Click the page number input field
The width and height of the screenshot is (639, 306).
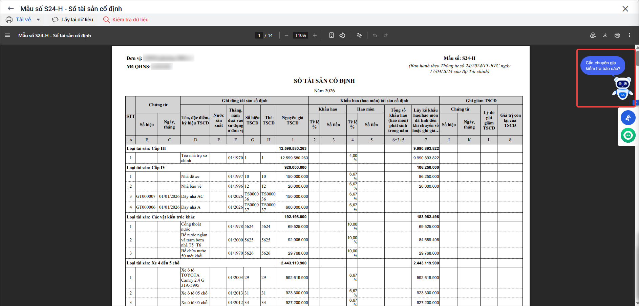(259, 35)
